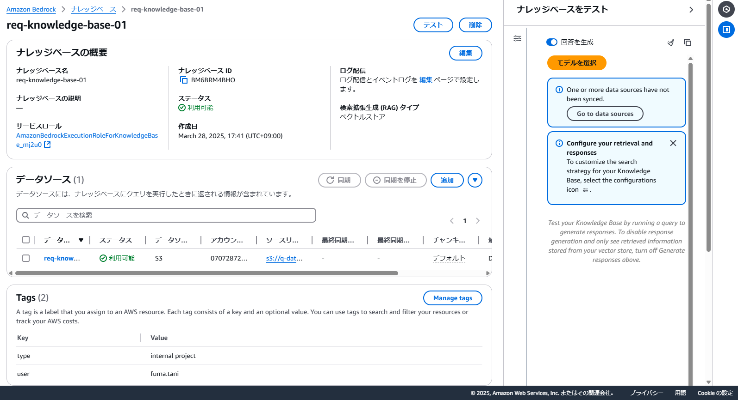Click the S3 data source type cell
The image size is (738, 400).
point(159,258)
